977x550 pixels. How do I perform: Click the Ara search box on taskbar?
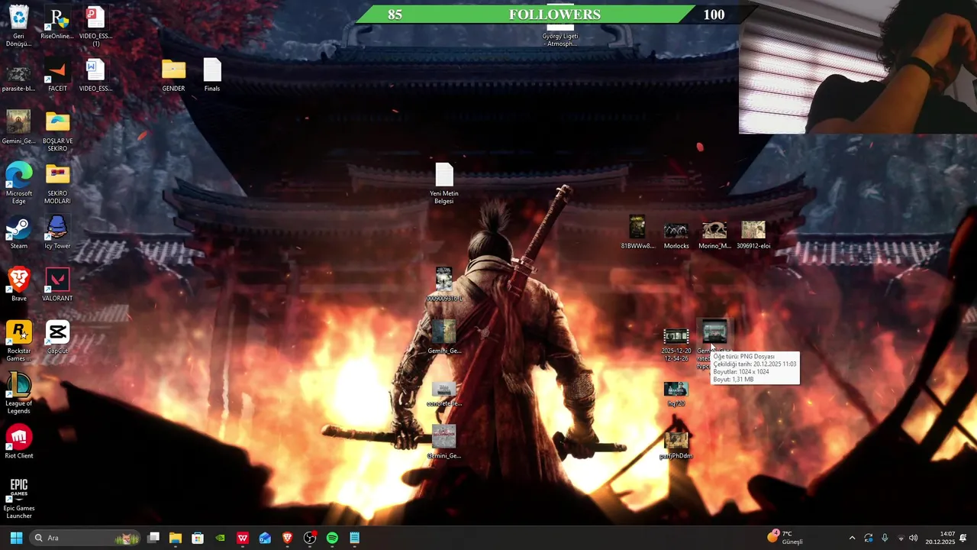(x=85, y=538)
